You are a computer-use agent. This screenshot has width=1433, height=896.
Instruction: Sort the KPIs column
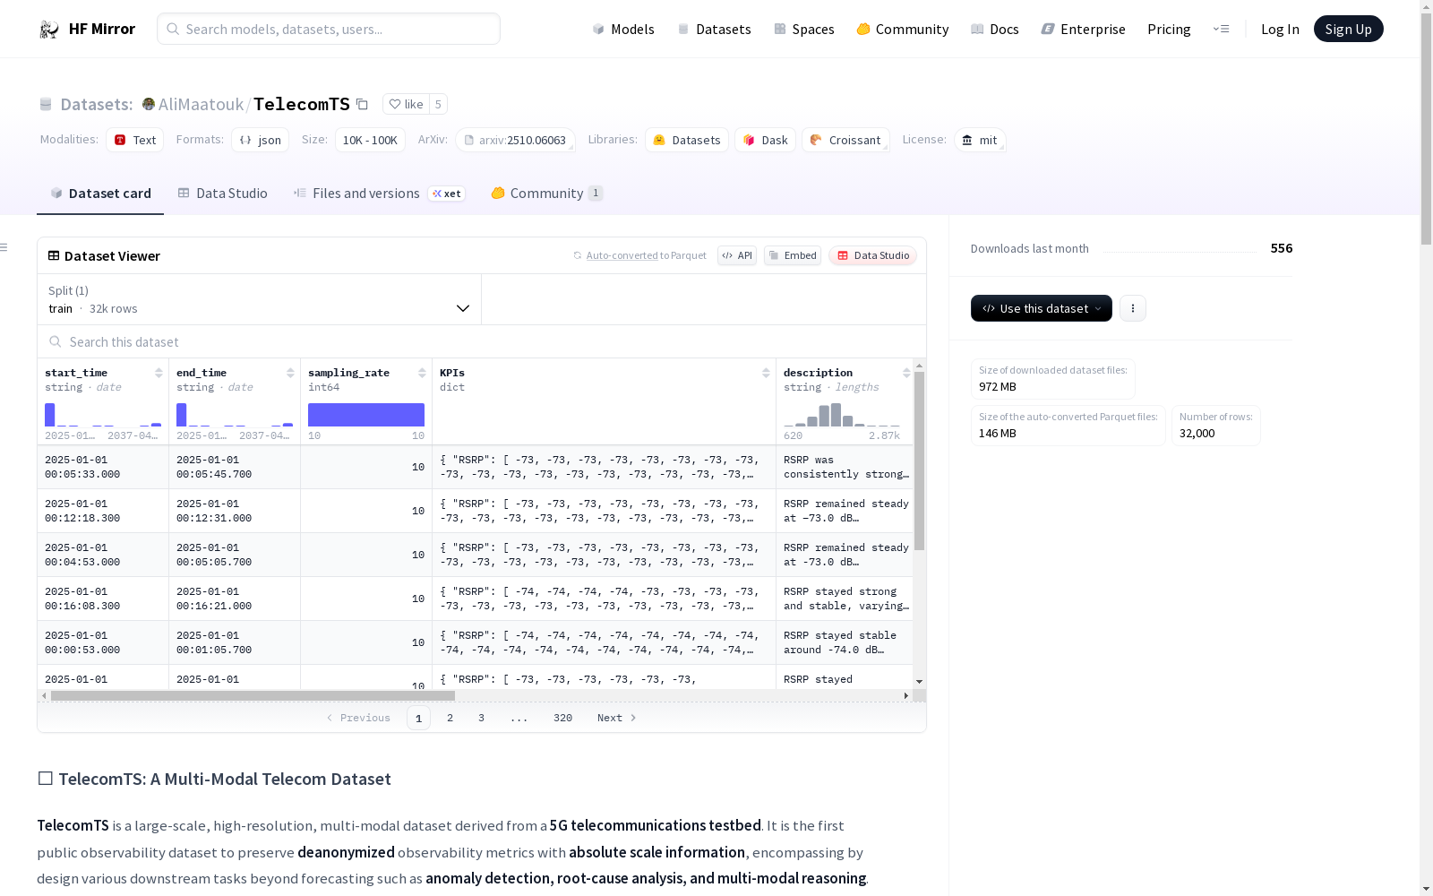click(766, 373)
